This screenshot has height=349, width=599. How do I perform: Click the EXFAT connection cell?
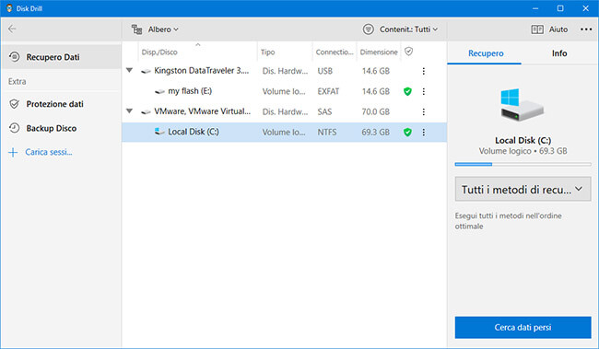(x=328, y=92)
